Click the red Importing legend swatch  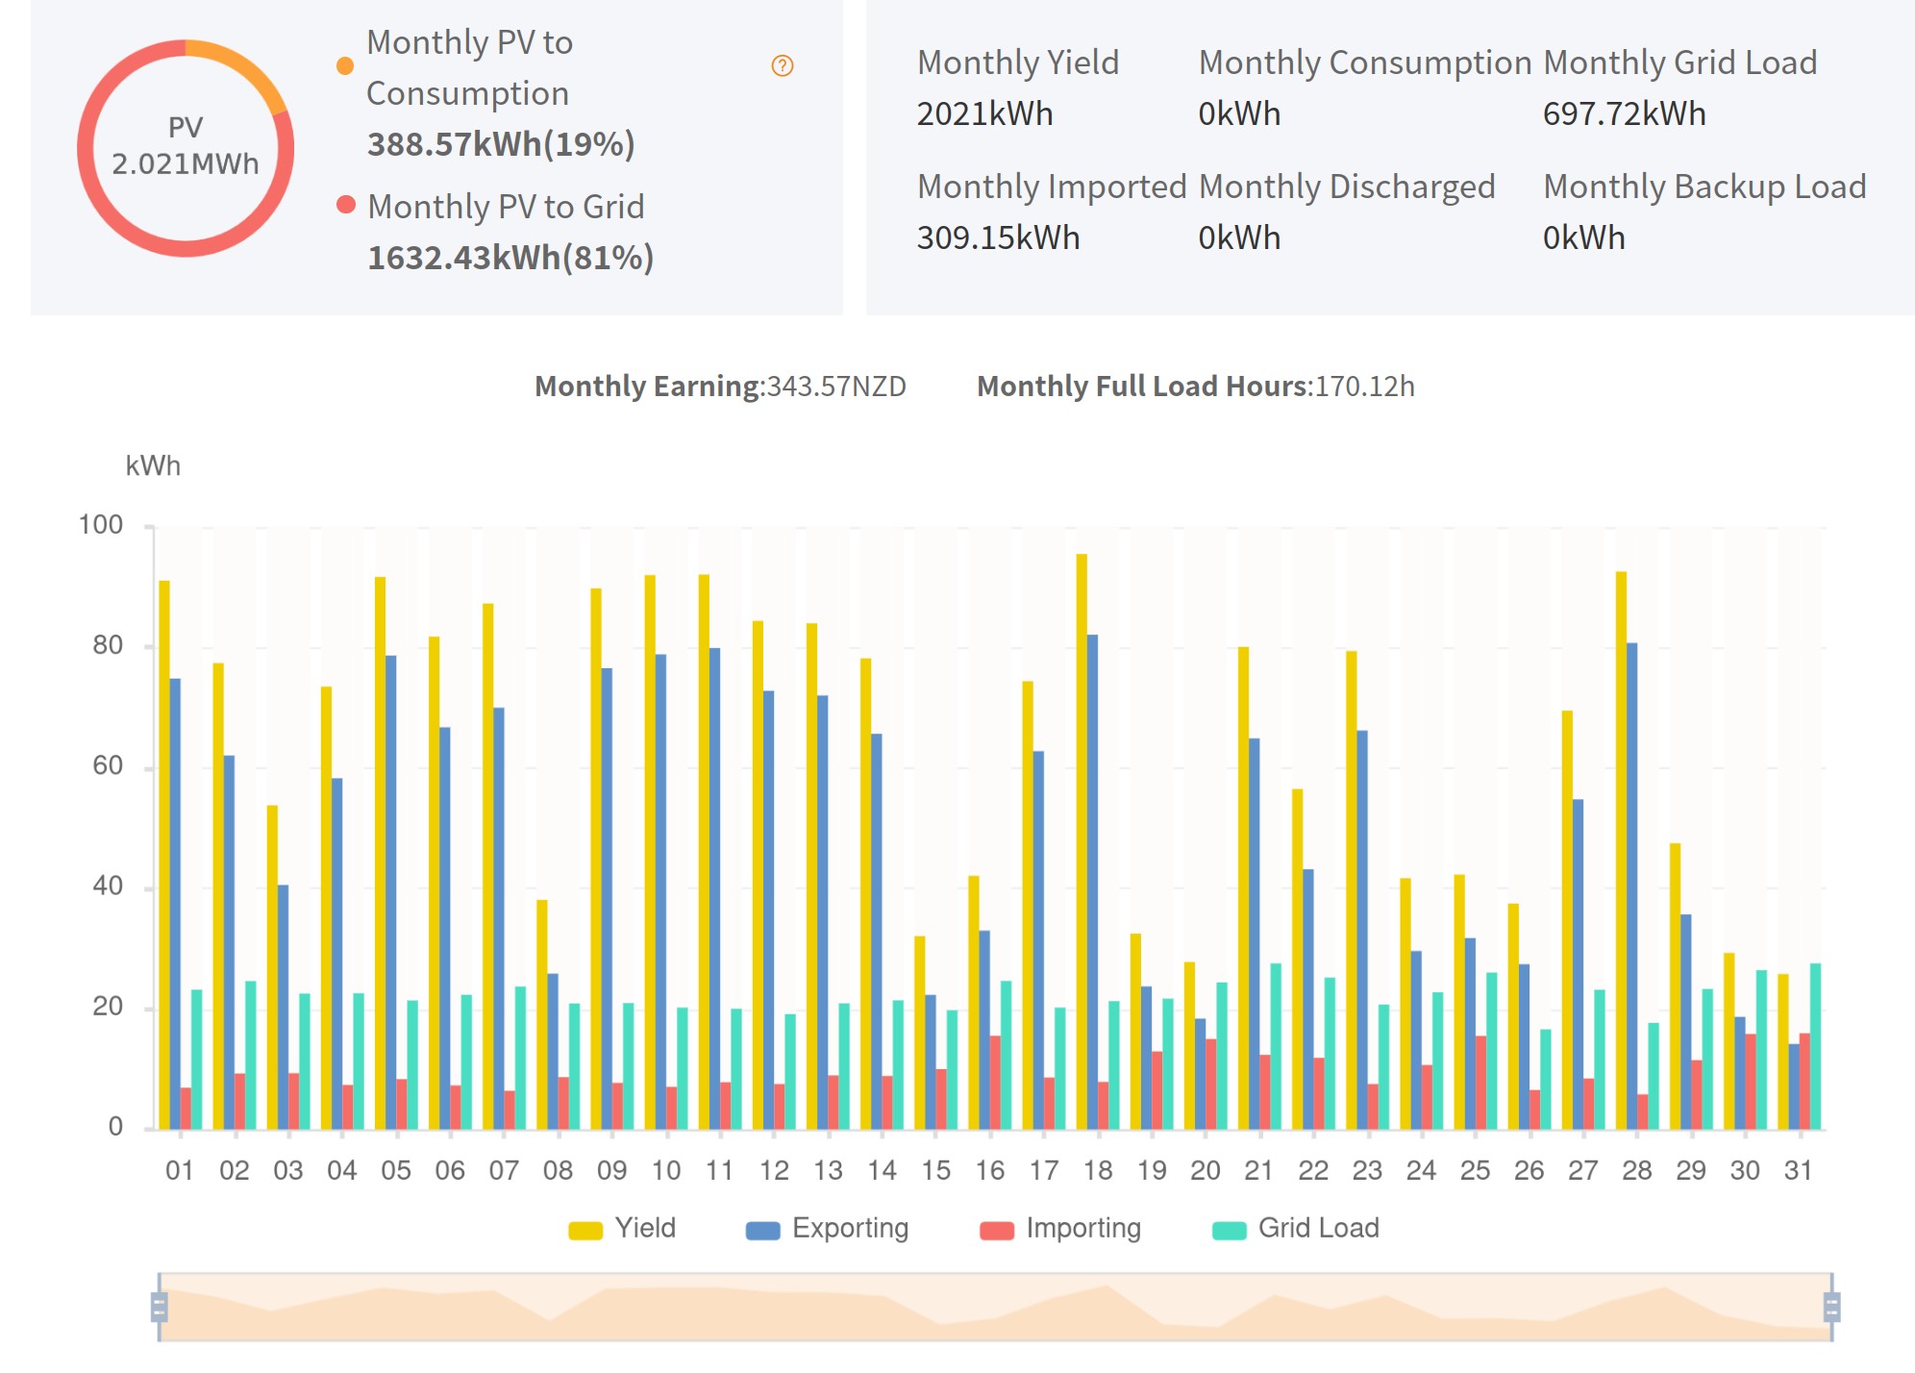pos(996,1230)
